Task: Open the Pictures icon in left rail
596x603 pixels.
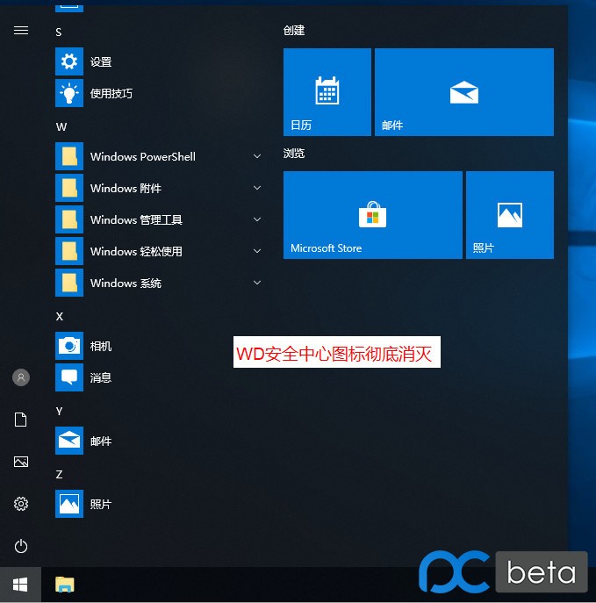Action: point(21,462)
